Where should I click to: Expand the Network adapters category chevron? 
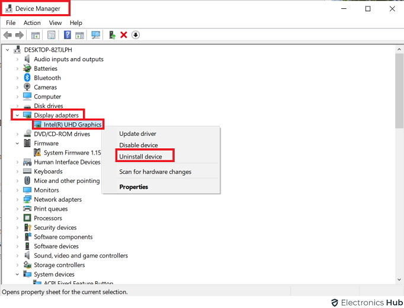coord(17,199)
